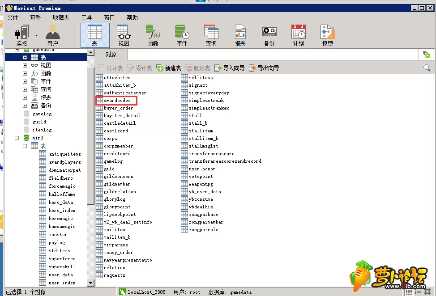Click the new object tab icon
This screenshot has width=436, height=296.
426,55
